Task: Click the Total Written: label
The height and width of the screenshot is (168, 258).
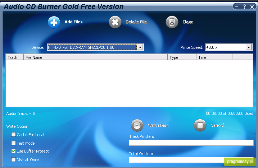Action: (x=141, y=154)
